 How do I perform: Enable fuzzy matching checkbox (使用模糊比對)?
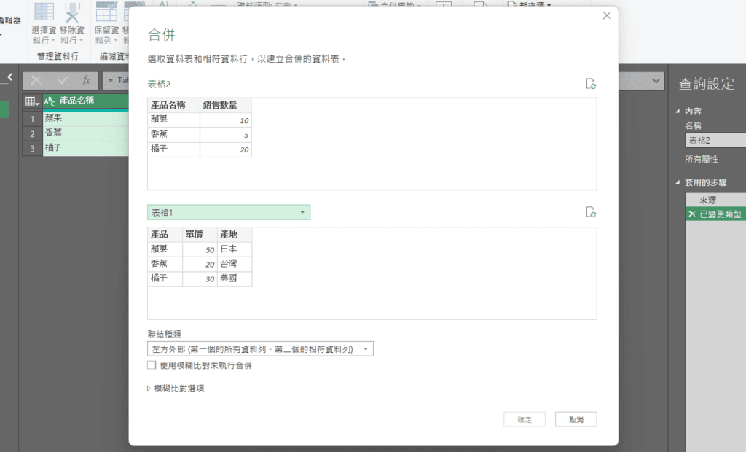click(152, 365)
